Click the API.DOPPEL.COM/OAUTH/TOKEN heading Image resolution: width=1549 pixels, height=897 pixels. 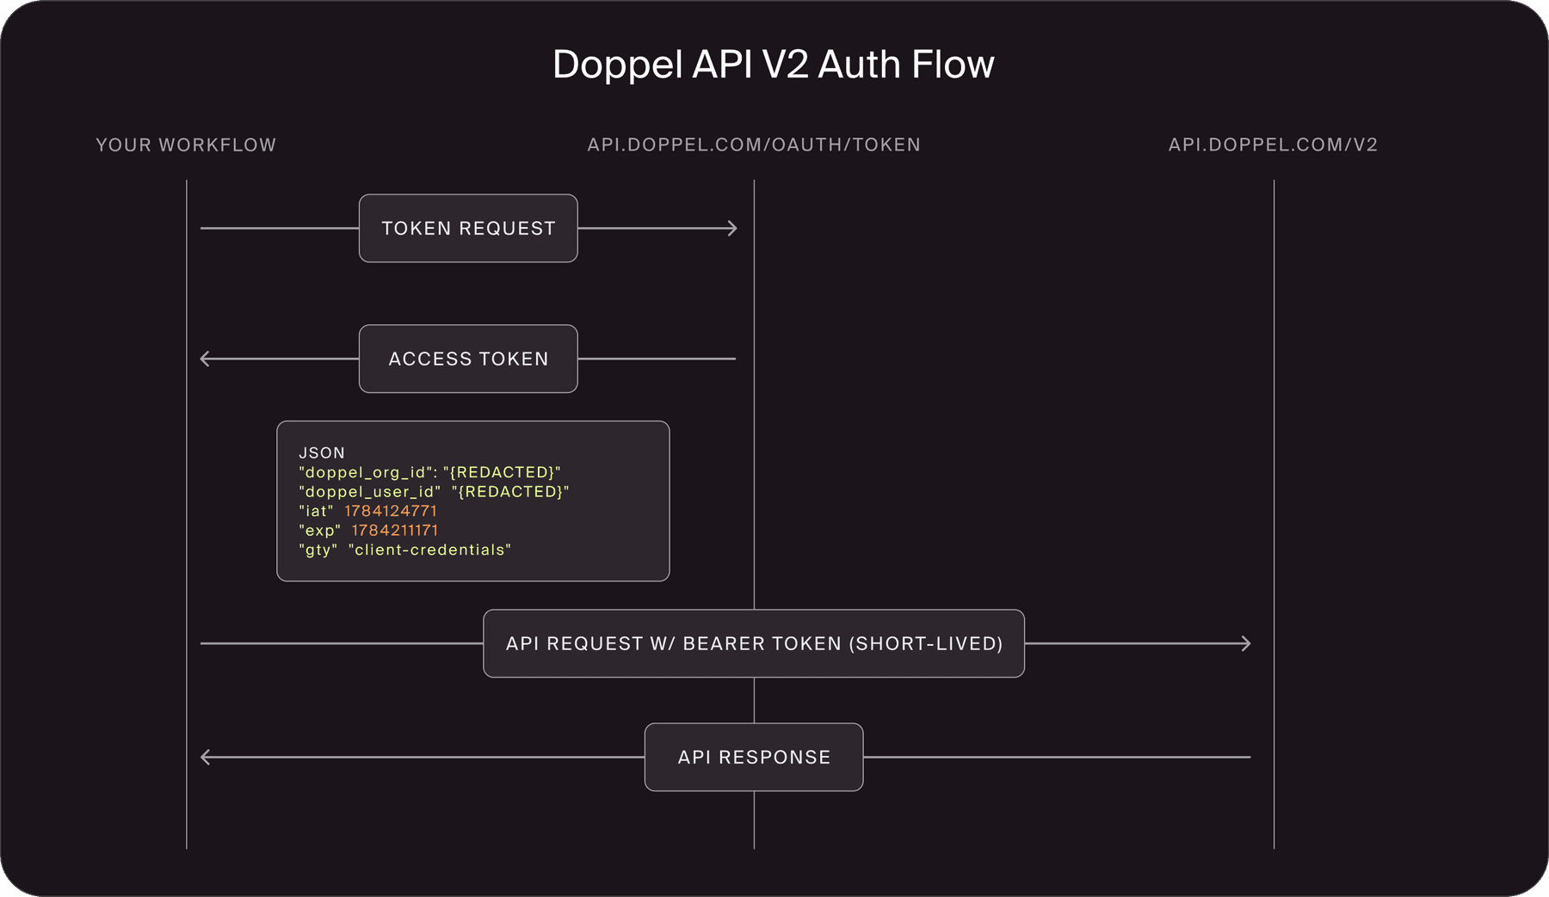click(754, 144)
